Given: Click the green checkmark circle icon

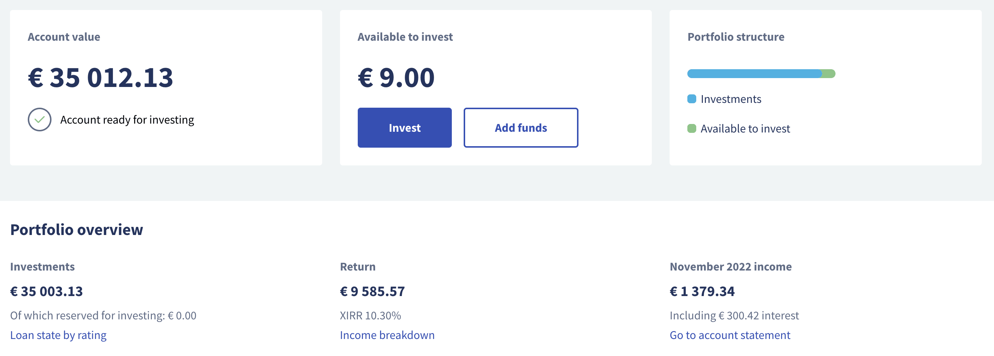Looking at the screenshot, I should tap(39, 120).
